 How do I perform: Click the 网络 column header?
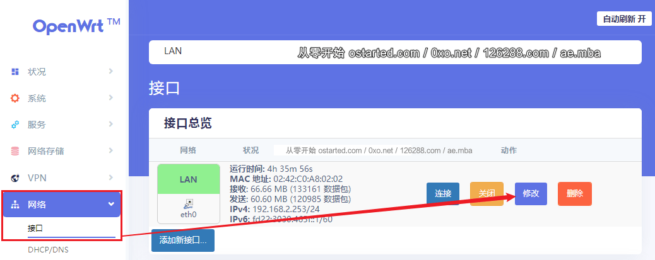188,150
